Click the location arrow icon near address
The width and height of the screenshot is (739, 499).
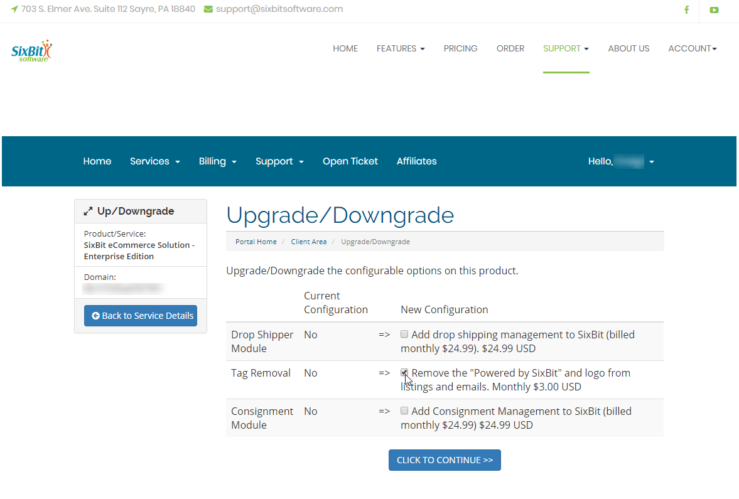(14, 9)
